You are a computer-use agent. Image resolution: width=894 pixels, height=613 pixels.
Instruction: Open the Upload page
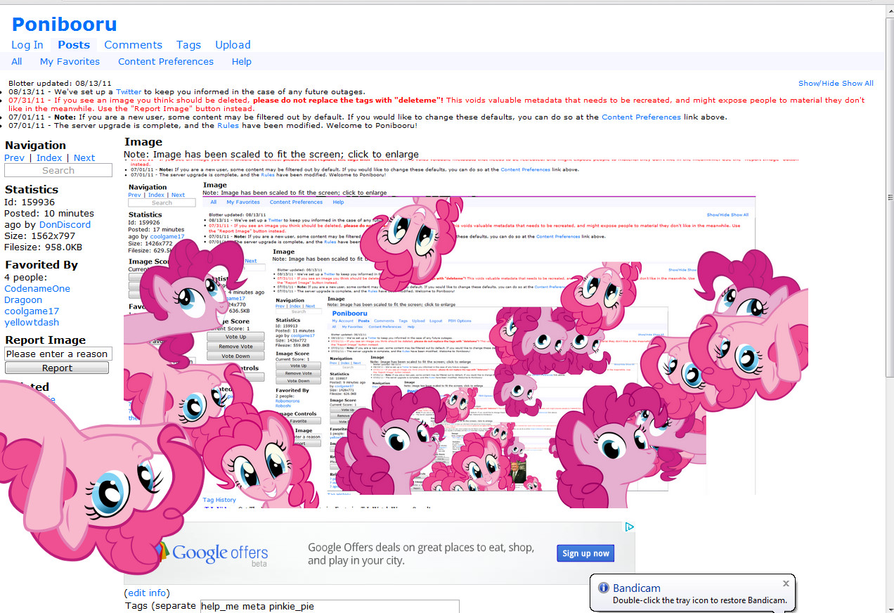click(x=233, y=44)
